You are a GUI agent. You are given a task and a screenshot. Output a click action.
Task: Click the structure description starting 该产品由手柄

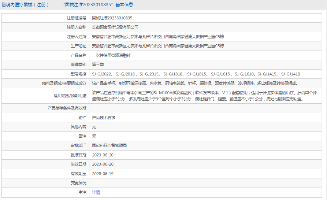pos(196,84)
